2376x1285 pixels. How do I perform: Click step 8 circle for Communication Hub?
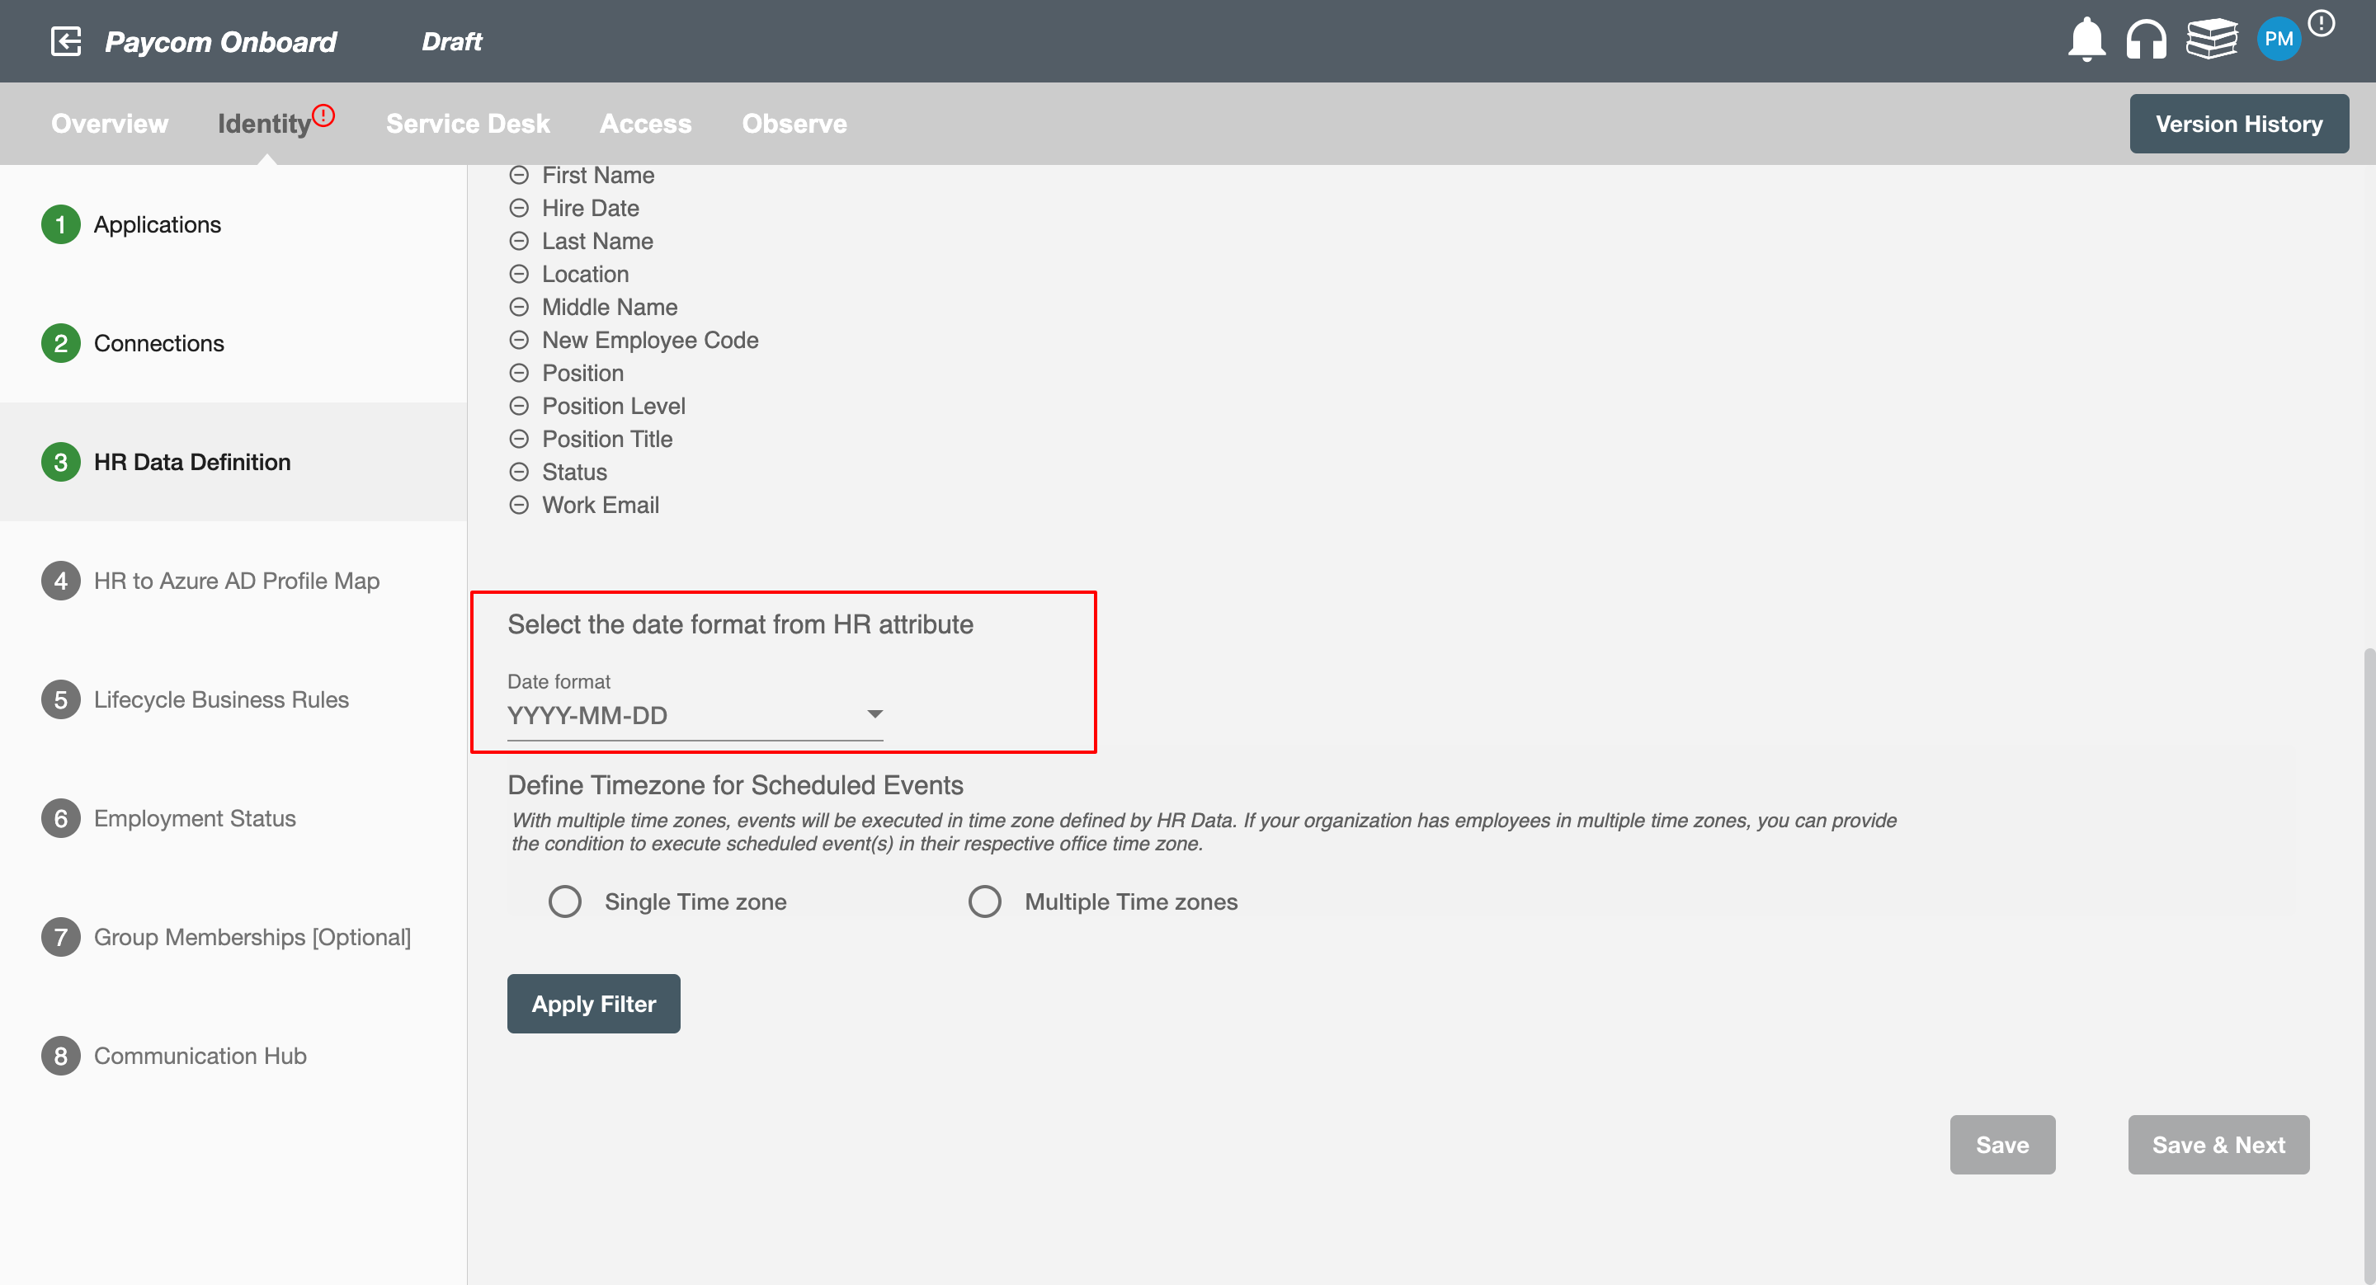[61, 1057]
